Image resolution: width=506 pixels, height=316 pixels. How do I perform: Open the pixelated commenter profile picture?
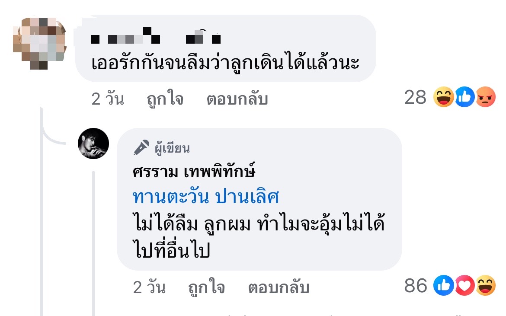click(39, 44)
